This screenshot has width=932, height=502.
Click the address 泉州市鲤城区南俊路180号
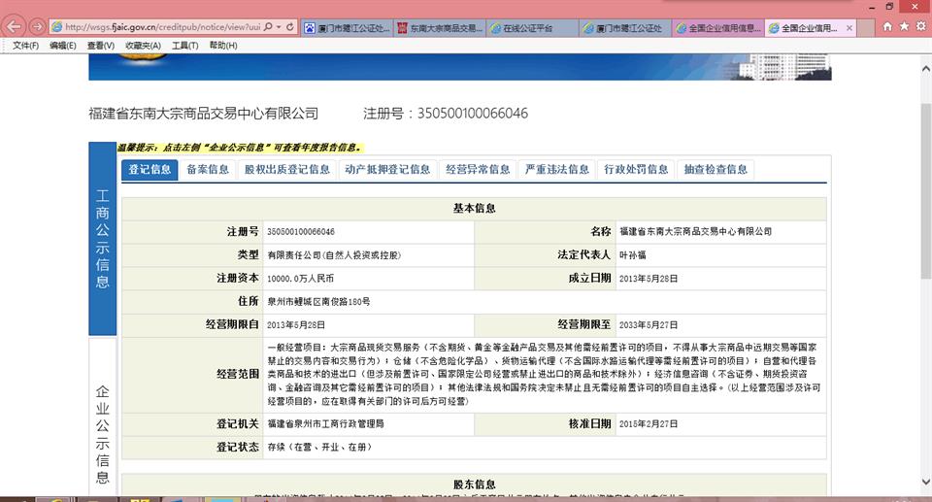pyautogui.click(x=318, y=302)
